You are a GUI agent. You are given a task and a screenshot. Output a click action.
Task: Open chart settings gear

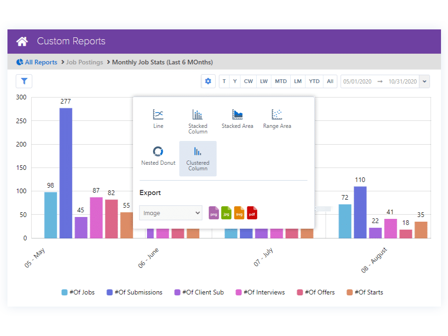[x=208, y=81]
